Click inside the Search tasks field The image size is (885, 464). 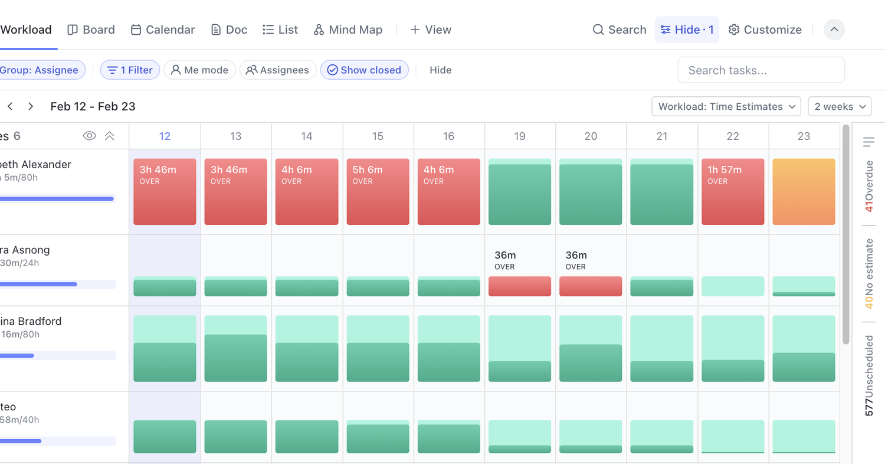[x=761, y=70]
